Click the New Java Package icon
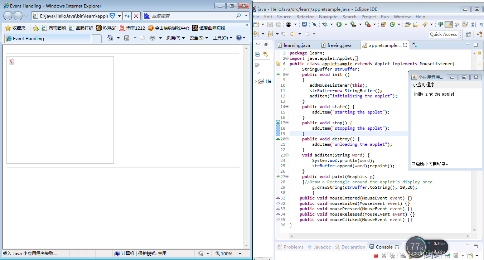The image size is (484, 260). point(383,24)
